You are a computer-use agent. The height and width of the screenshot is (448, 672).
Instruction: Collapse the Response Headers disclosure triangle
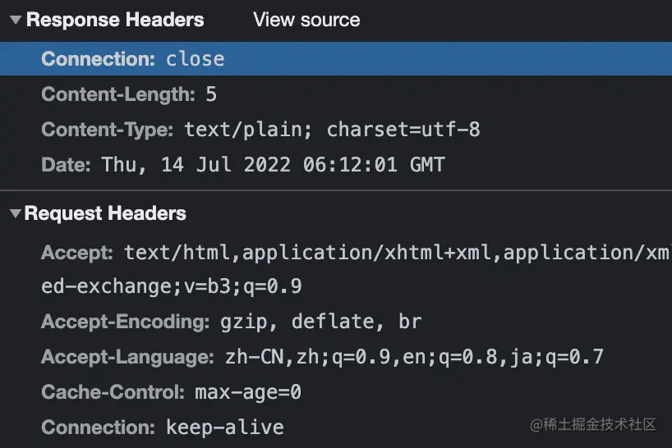click(16, 21)
